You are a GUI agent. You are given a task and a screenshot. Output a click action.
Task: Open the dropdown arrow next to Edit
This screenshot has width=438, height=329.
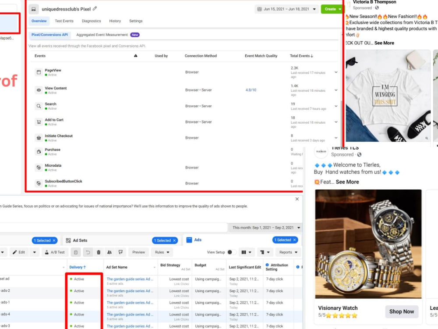(x=34, y=252)
